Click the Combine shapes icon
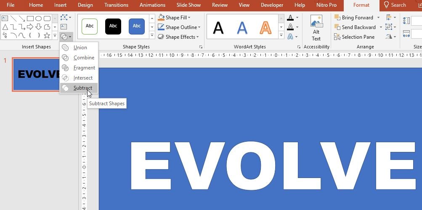 (65, 58)
